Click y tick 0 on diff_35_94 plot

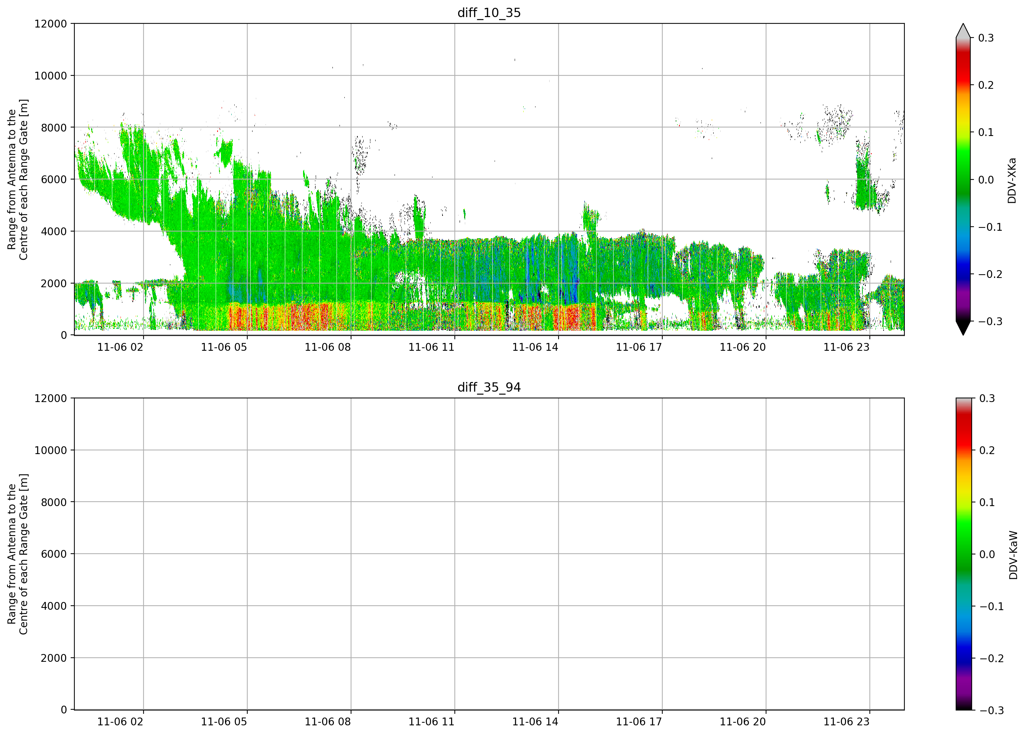64,710
